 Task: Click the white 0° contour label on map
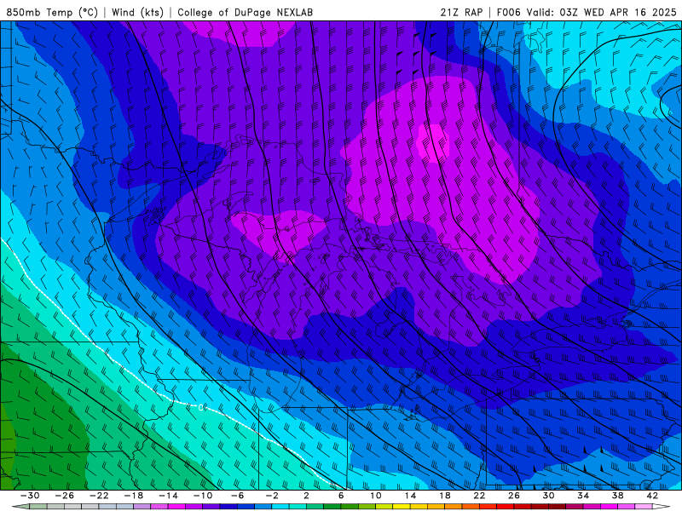[x=202, y=408]
